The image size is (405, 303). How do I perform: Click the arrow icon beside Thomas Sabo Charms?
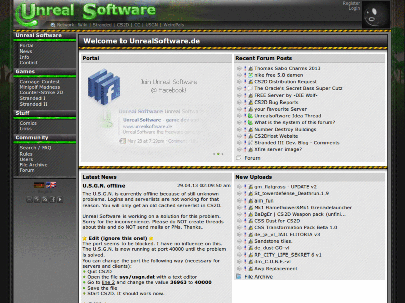click(239, 68)
